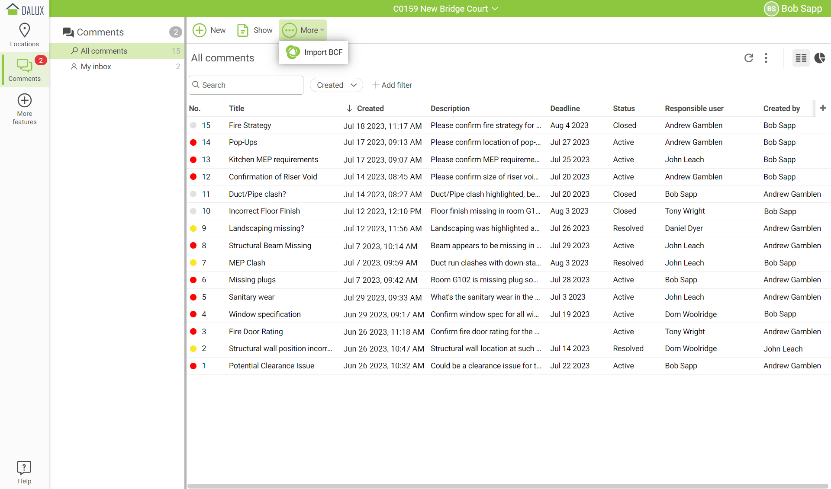Switch to My inbox
The width and height of the screenshot is (831, 489).
coord(96,66)
